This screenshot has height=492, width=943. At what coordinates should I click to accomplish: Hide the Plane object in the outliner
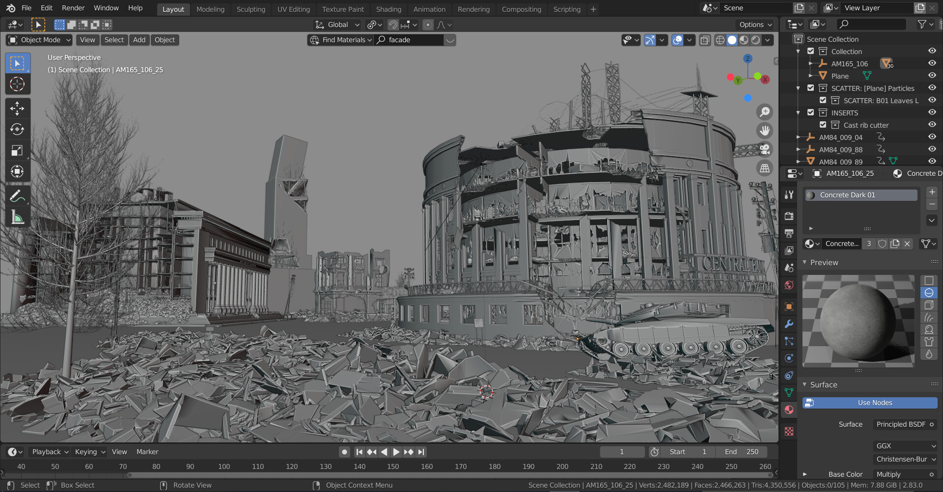[x=932, y=76]
